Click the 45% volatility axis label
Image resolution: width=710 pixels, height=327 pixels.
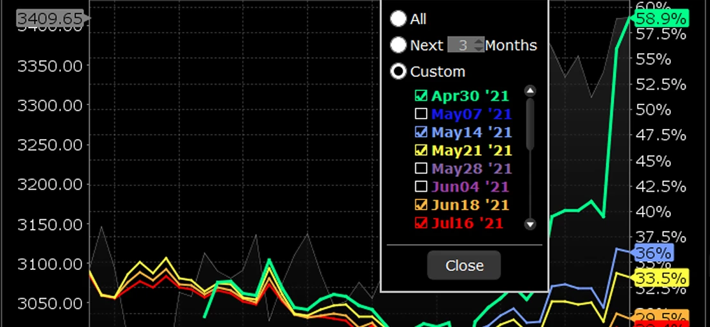(654, 161)
